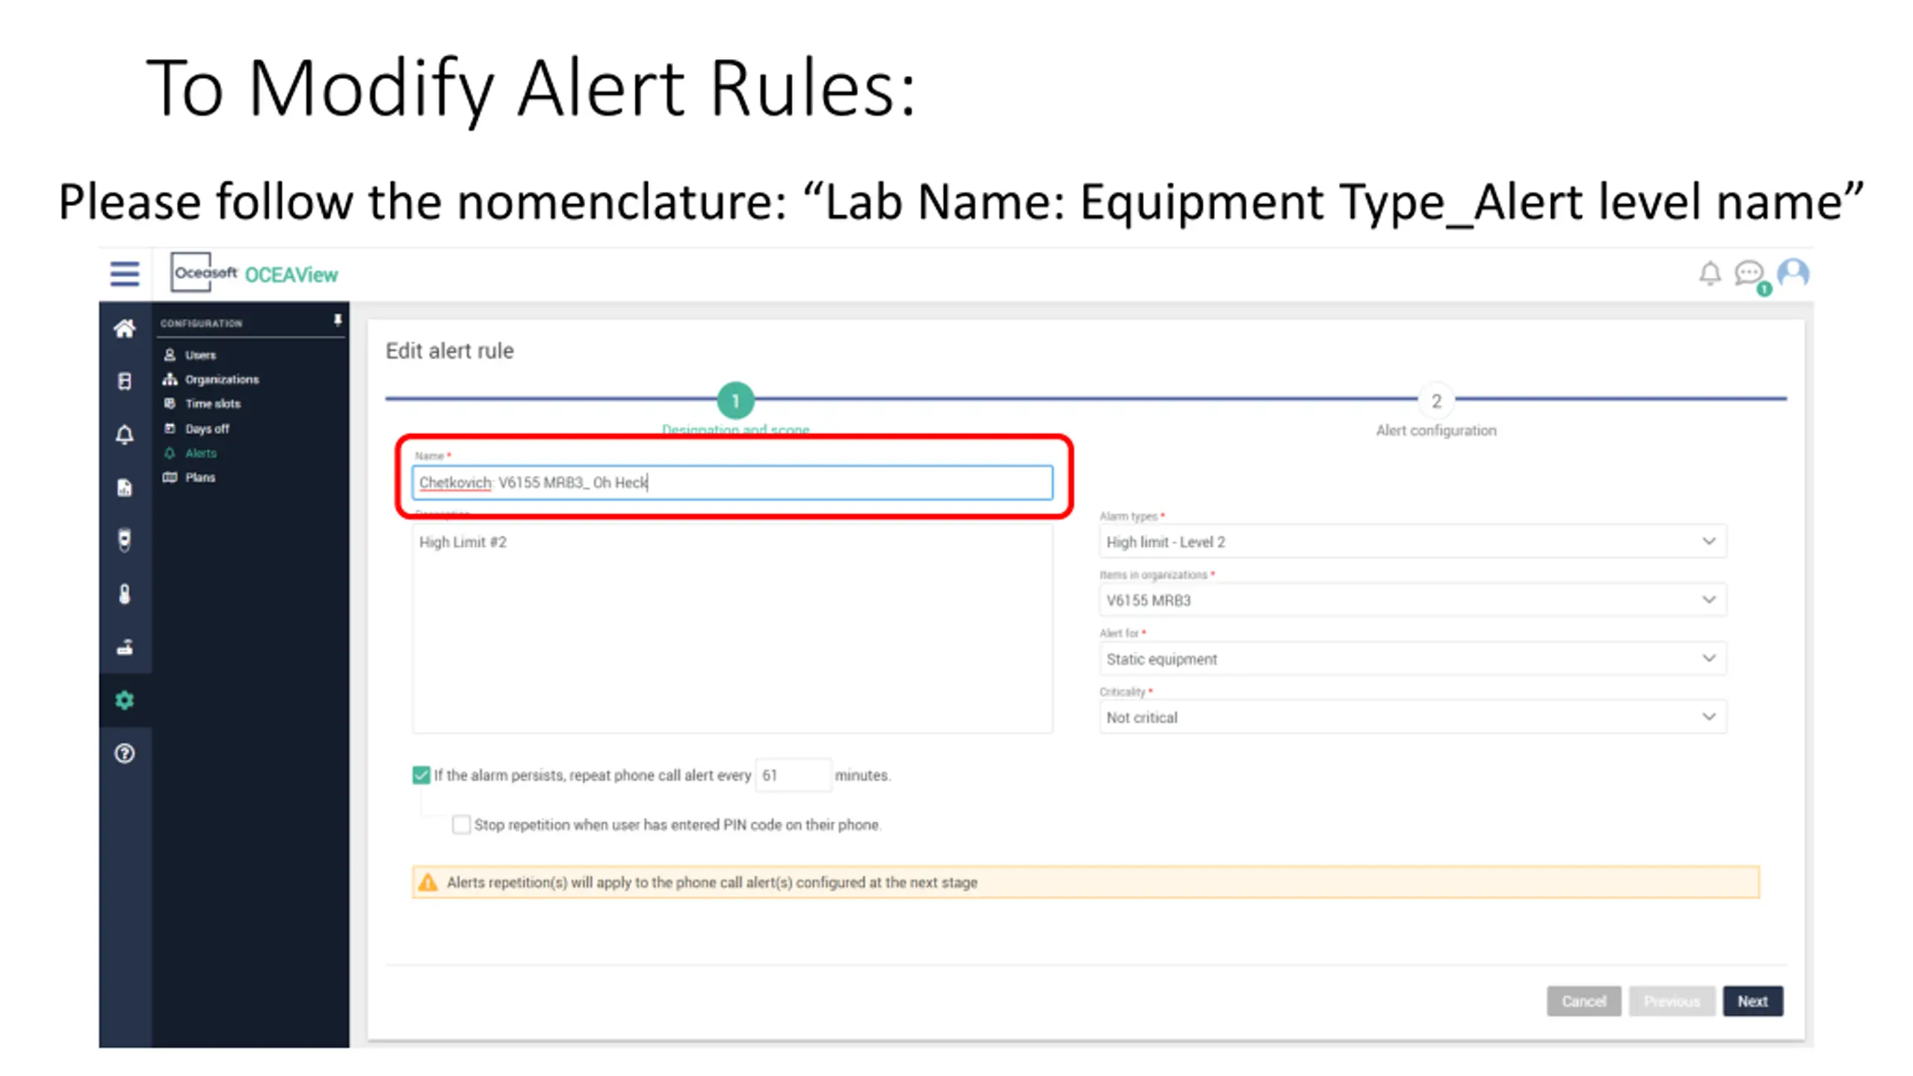Screen dimensions: 1913x1076
Task: Expand the Alert for dropdown
Action: 1412,659
